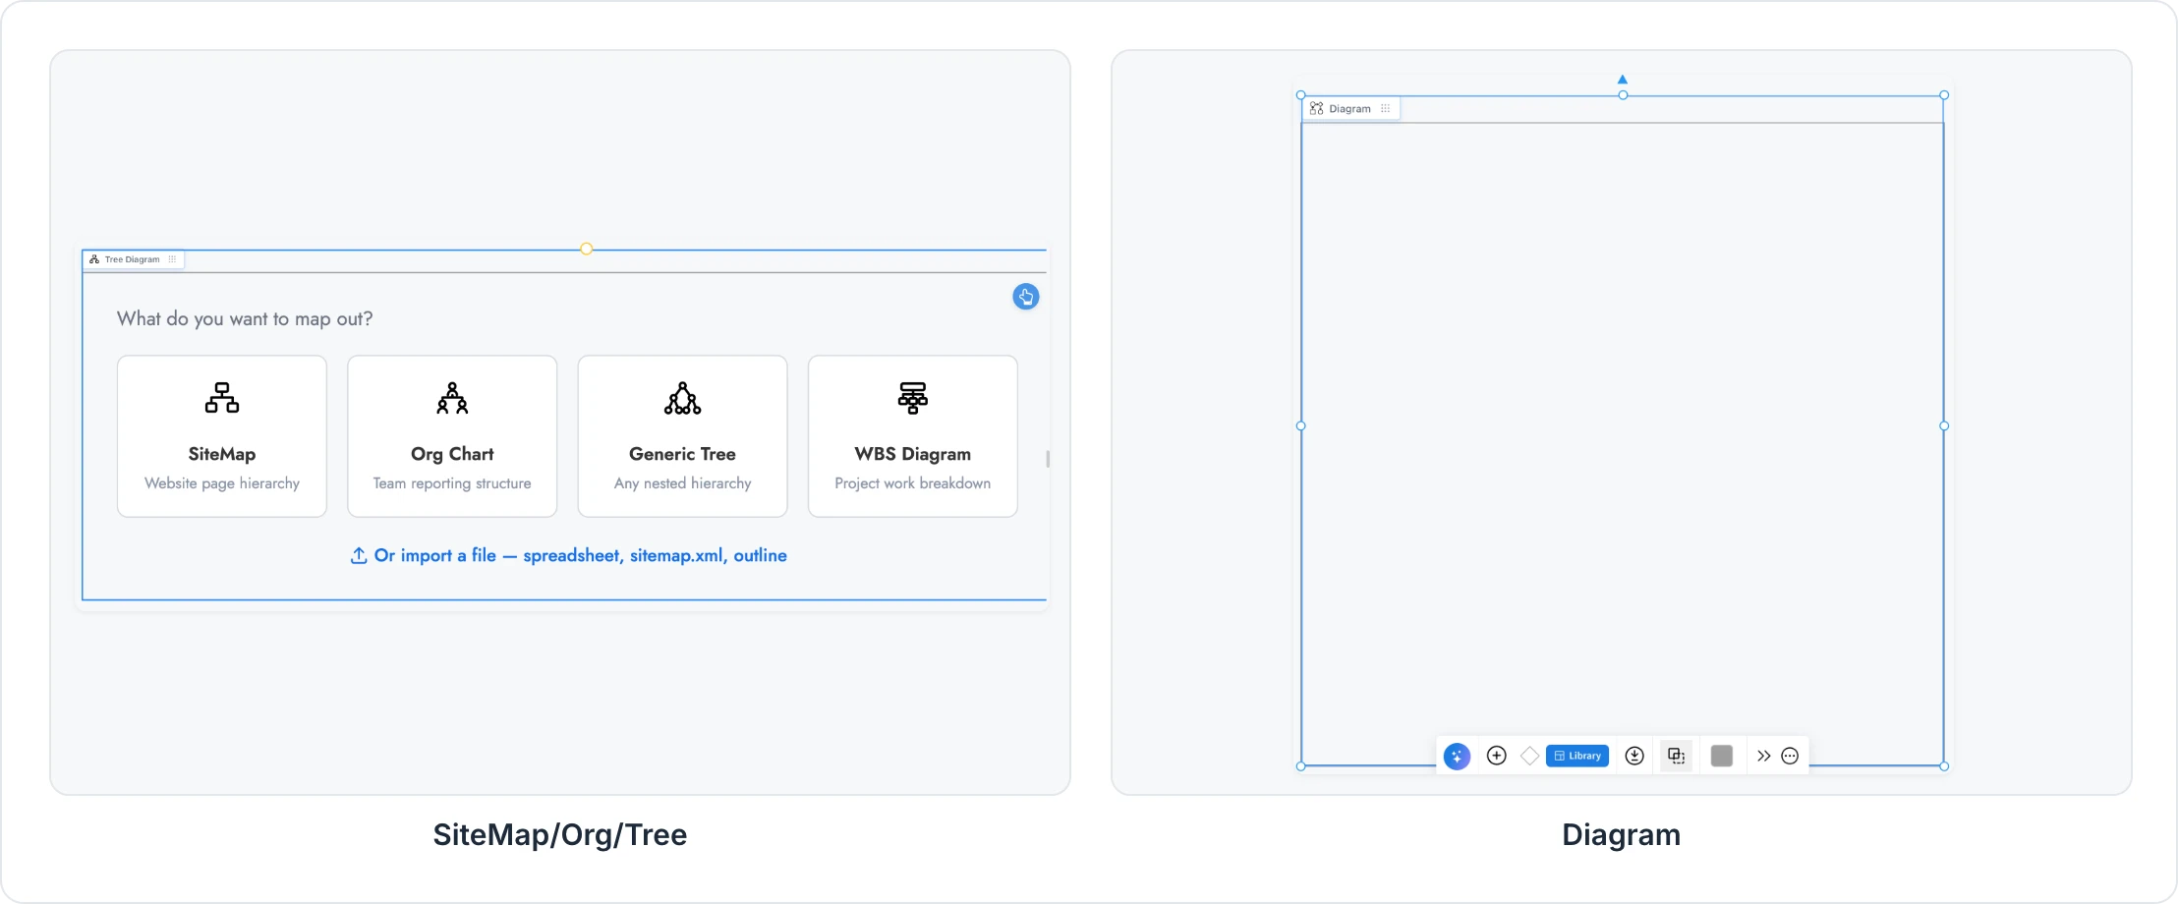Choose the SiteMap card
Image resolution: width=2178 pixels, height=904 pixels.
222,436
